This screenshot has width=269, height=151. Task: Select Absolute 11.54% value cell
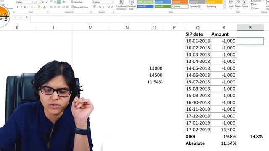[224, 143]
